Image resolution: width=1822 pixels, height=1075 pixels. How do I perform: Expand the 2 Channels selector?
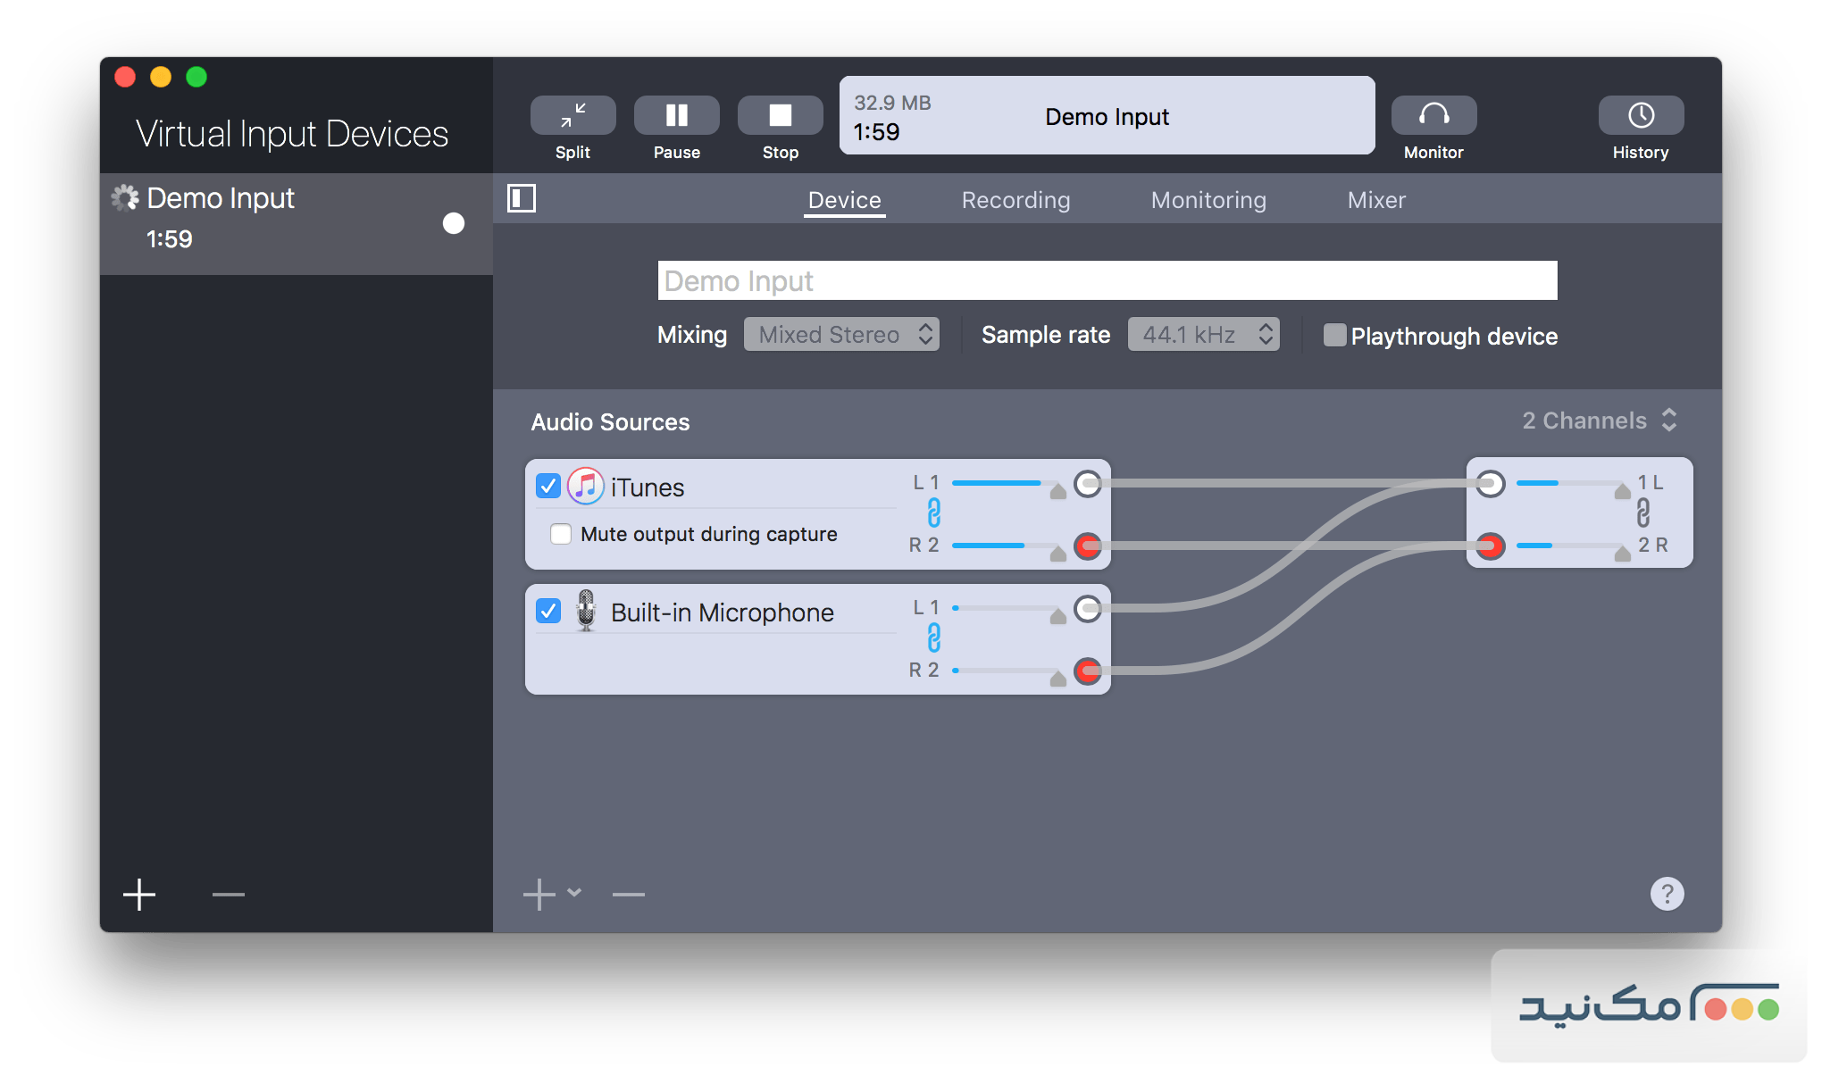click(1599, 421)
